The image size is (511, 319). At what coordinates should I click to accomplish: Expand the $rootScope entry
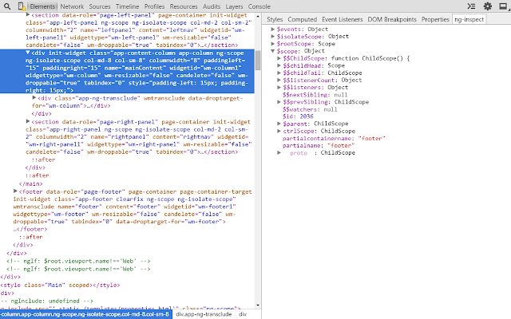273,44
